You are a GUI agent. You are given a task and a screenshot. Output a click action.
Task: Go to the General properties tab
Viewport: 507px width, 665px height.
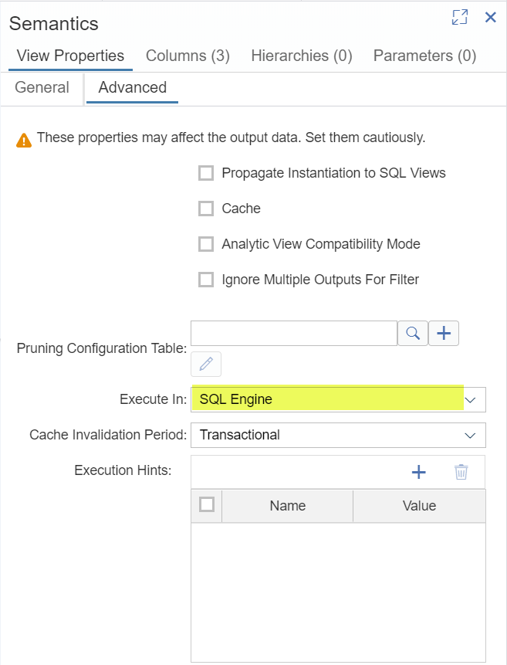[42, 88]
